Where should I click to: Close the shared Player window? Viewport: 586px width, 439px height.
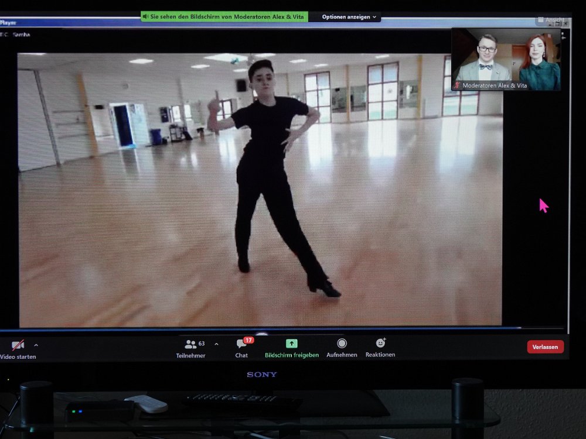click(566, 23)
